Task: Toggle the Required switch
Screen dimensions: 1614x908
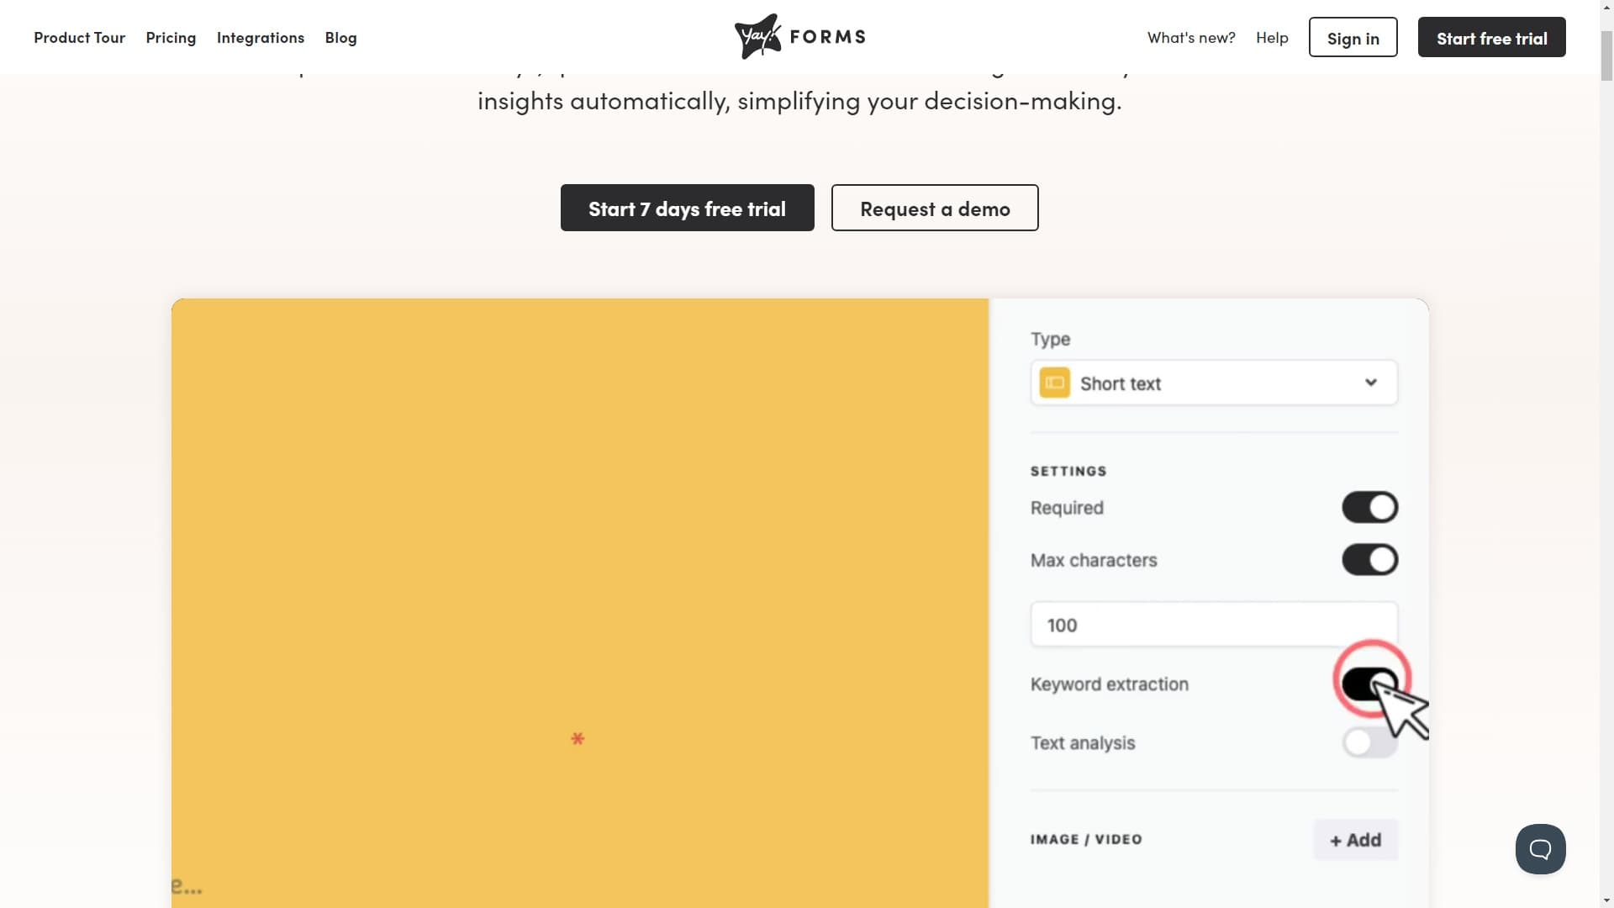Action: (x=1369, y=508)
